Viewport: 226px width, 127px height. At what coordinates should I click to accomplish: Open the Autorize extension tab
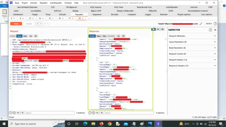coord(194,7)
